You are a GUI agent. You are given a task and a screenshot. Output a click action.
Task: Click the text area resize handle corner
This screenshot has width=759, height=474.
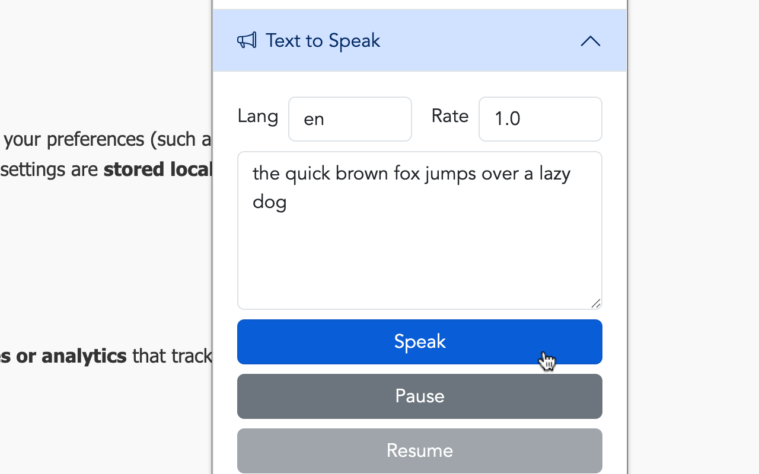(x=596, y=303)
